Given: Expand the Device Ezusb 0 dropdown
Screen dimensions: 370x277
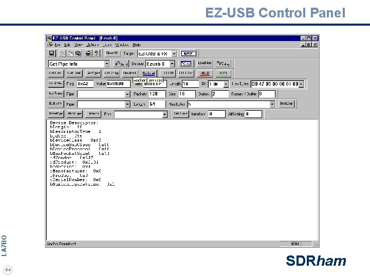Looking at the screenshot, I should [x=172, y=64].
